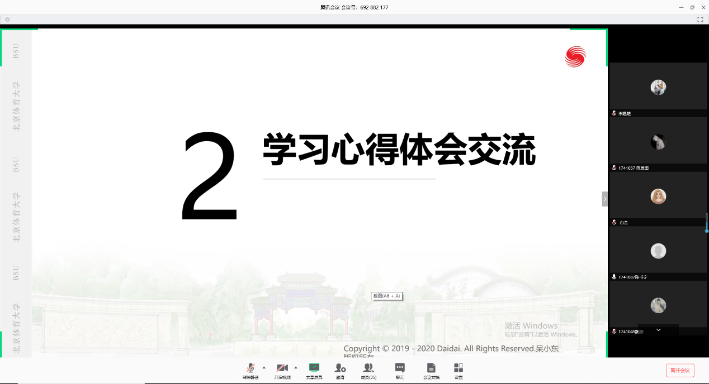Image resolution: width=709 pixels, height=384 pixels.
Task: Unmute yourself with 解除静音
Action: coord(250,370)
